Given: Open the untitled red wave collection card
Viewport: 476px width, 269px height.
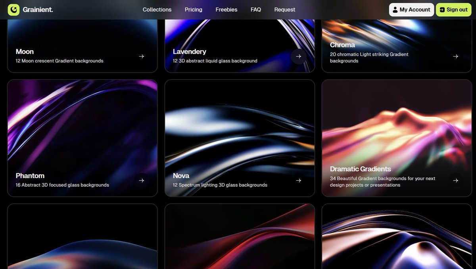Looking at the screenshot, I should tap(240, 237).
